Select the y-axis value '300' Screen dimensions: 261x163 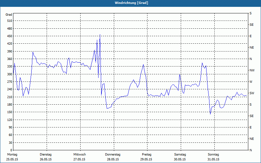click(10, 74)
